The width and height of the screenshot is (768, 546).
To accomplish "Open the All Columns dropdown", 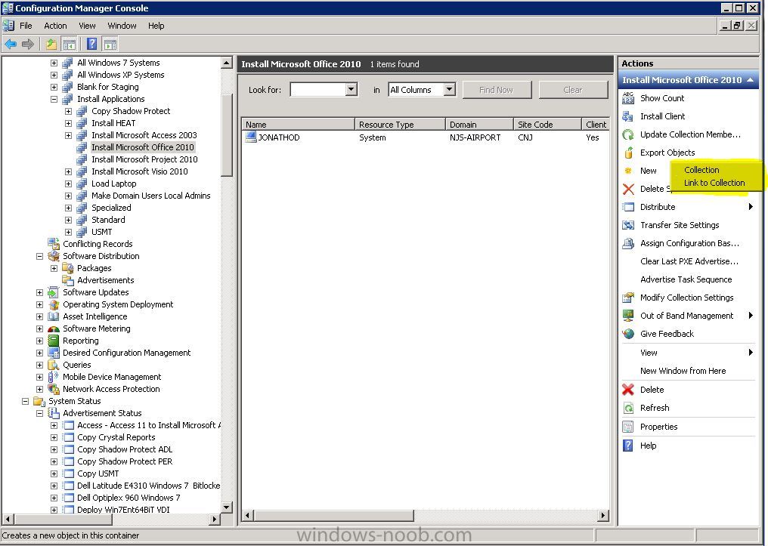I will point(449,90).
